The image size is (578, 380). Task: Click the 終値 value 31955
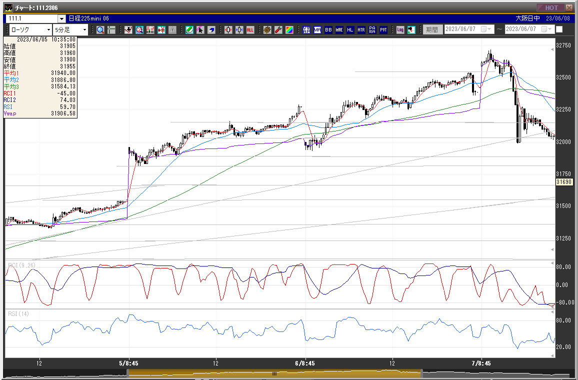[x=68, y=66]
